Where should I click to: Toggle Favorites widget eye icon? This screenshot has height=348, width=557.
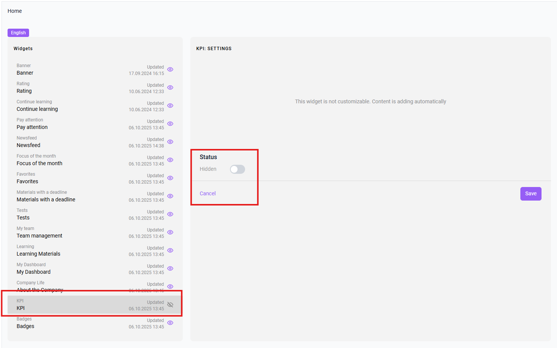170,178
